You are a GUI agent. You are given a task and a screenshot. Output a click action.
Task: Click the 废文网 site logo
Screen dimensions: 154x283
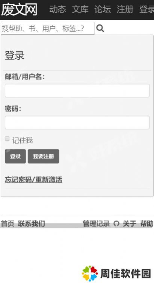[x=19, y=9]
